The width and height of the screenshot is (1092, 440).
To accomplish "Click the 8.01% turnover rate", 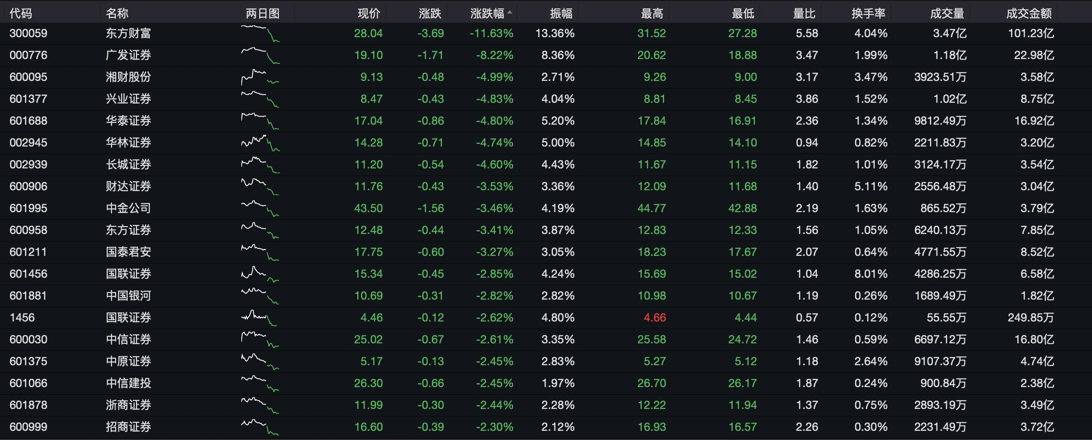I will pos(871,274).
